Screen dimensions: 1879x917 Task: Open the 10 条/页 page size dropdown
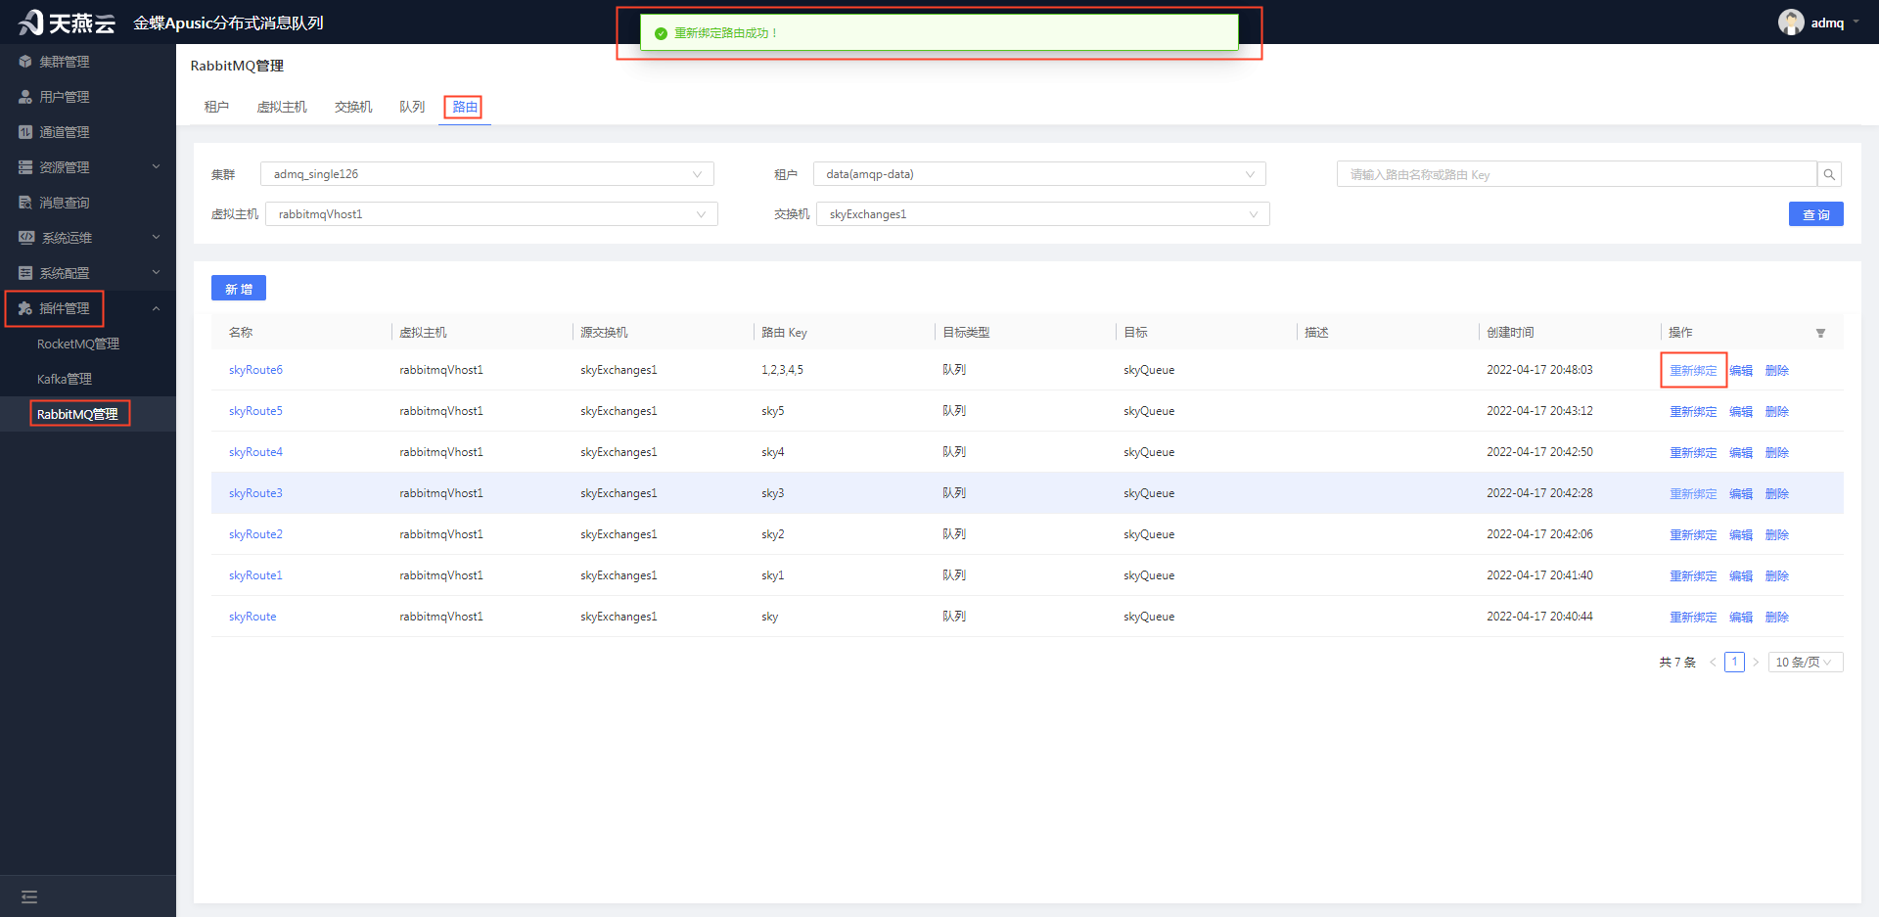coord(1806,663)
